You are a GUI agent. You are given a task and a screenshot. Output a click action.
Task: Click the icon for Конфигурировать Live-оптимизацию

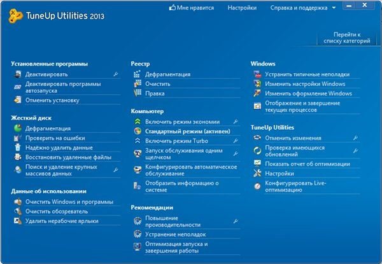pos(257,186)
